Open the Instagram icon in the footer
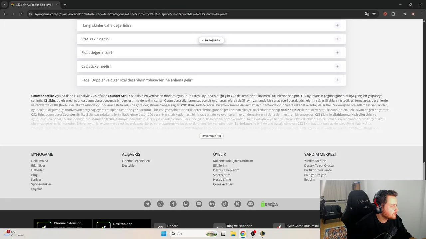 coord(160,204)
